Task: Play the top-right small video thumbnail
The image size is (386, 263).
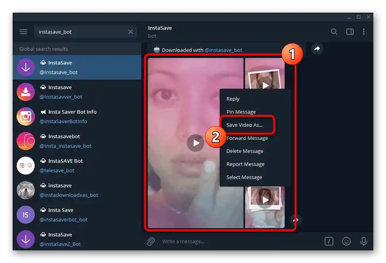Action: coord(265,85)
